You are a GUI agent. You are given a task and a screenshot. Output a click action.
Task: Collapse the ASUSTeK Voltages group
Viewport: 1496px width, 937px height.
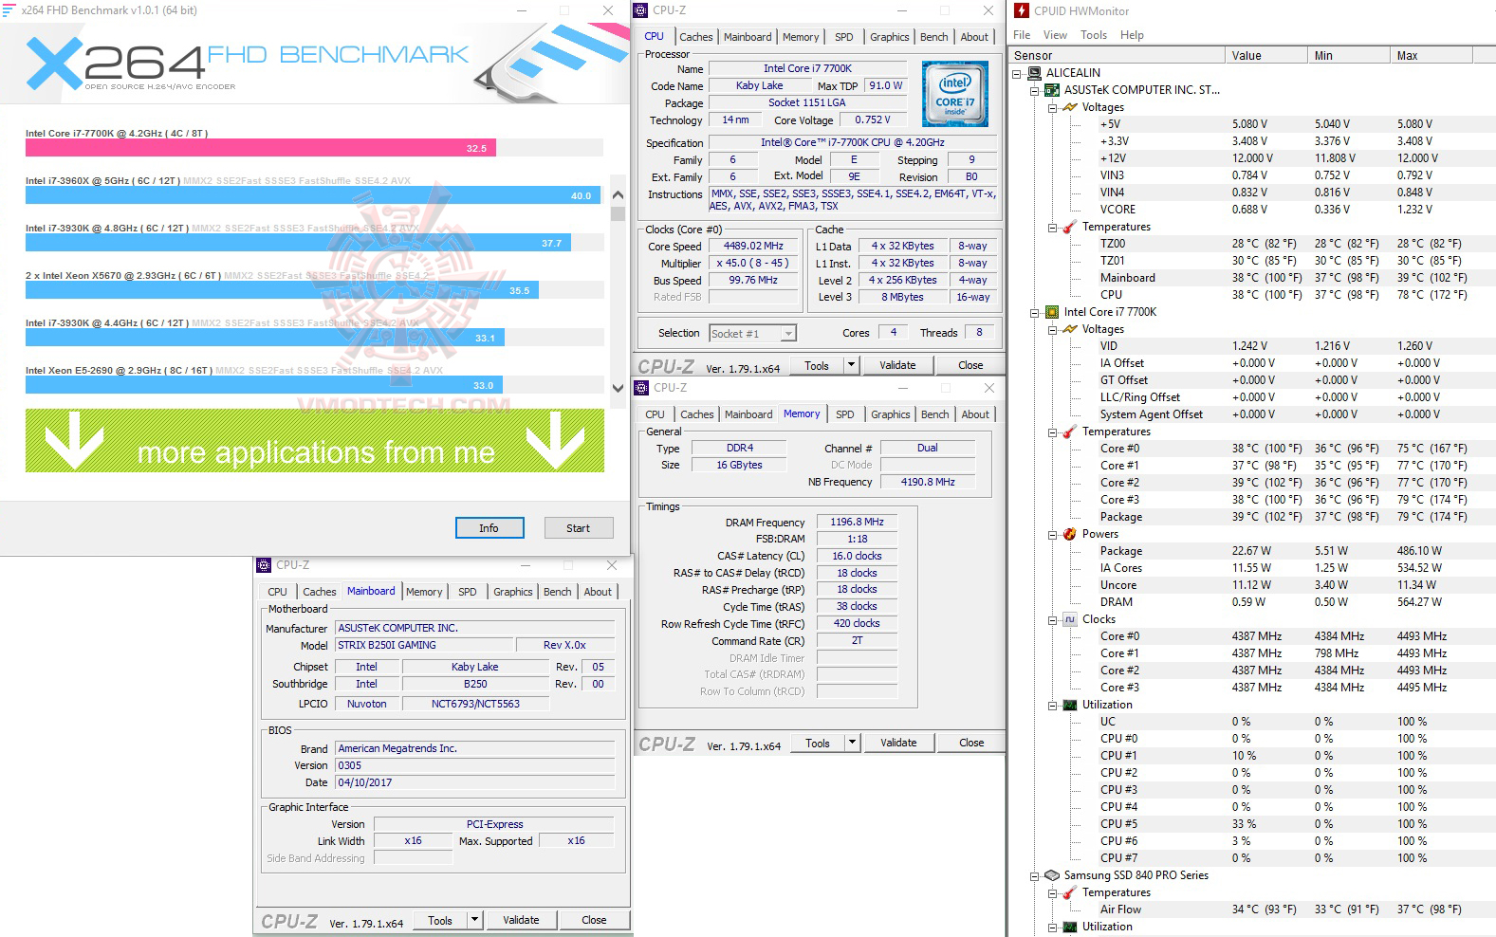coord(1052,107)
